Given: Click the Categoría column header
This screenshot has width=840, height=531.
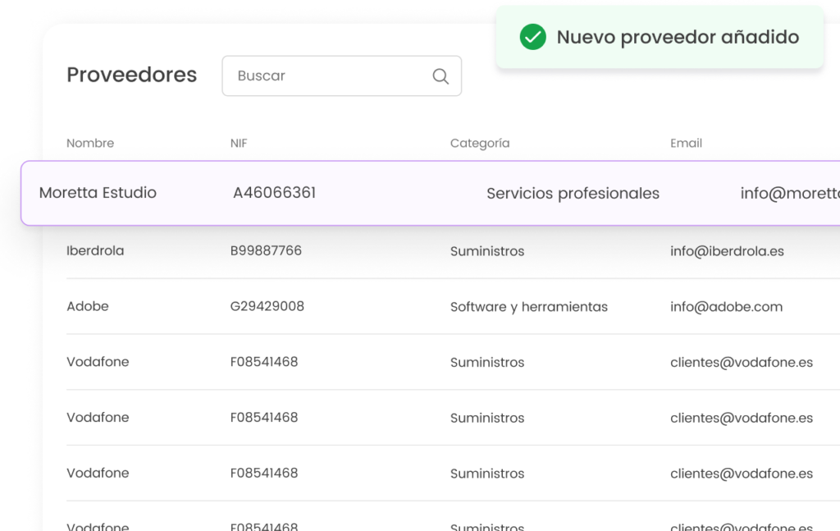Looking at the screenshot, I should pyautogui.click(x=479, y=143).
